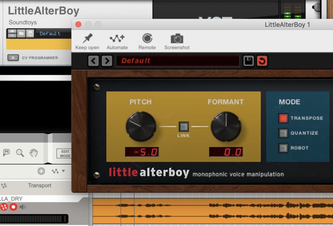333x226 pixels.
Task: Toggle EDIT MODE button
Action: (65, 153)
